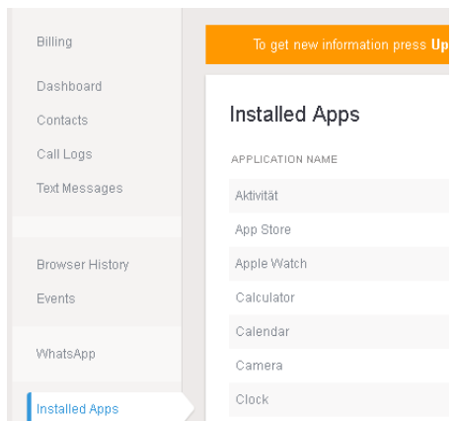Open Contacts in the sidebar
This screenshot has width=455, height=421.
pos(62,121)
